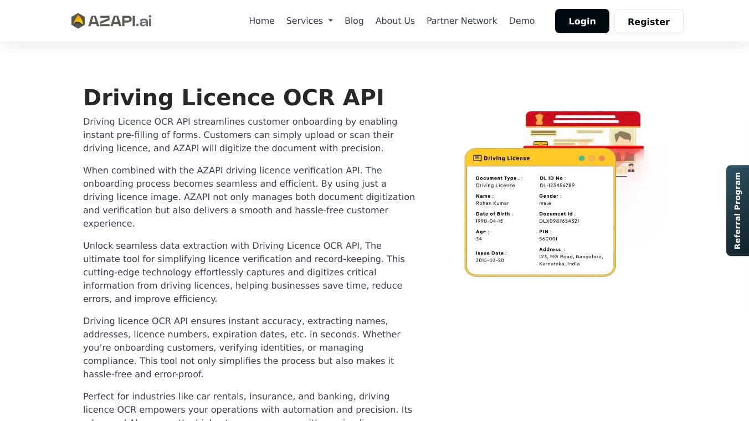
Task: Click the AZAPI.ai logo icon
Action: click(x=78, y=20)
